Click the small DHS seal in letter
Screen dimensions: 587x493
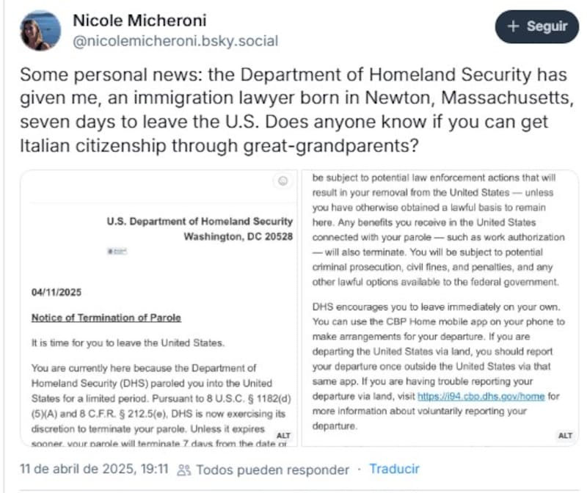(x=117, y=250)
